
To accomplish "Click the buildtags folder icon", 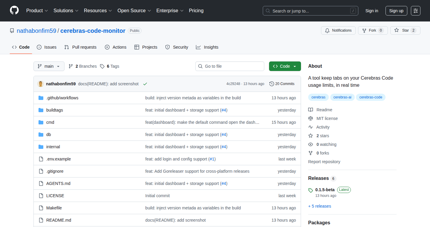I will pos(41,110).
